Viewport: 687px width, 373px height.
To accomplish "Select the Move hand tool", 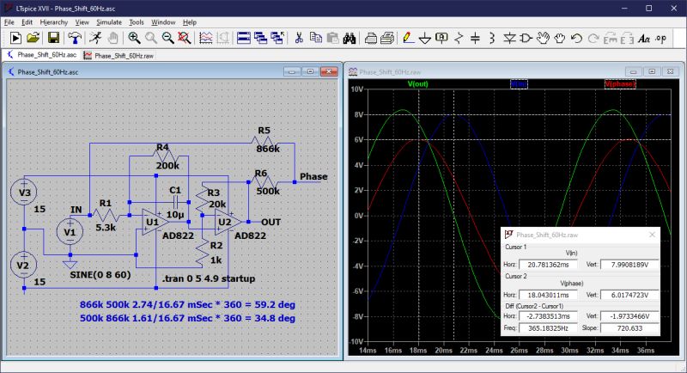I will tap(543, 38).
